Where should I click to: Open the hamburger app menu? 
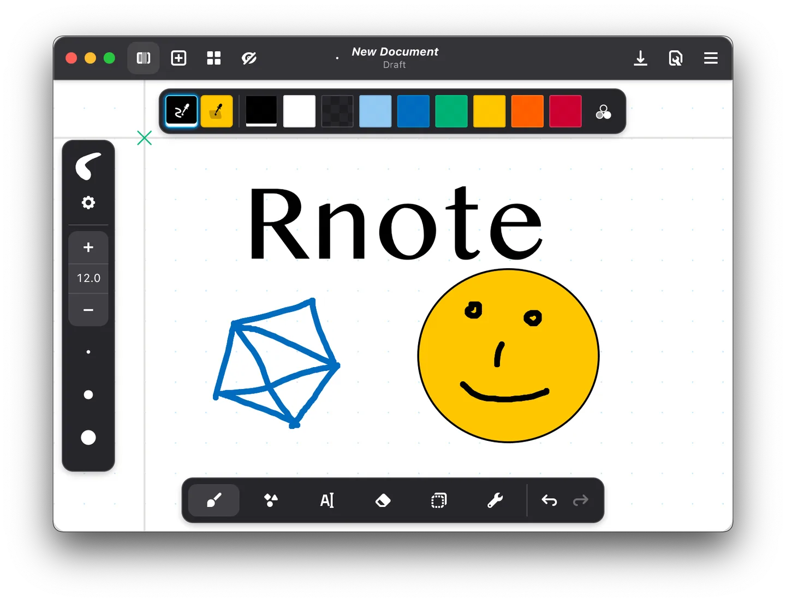pyautogui.click(x=711, y=58)
